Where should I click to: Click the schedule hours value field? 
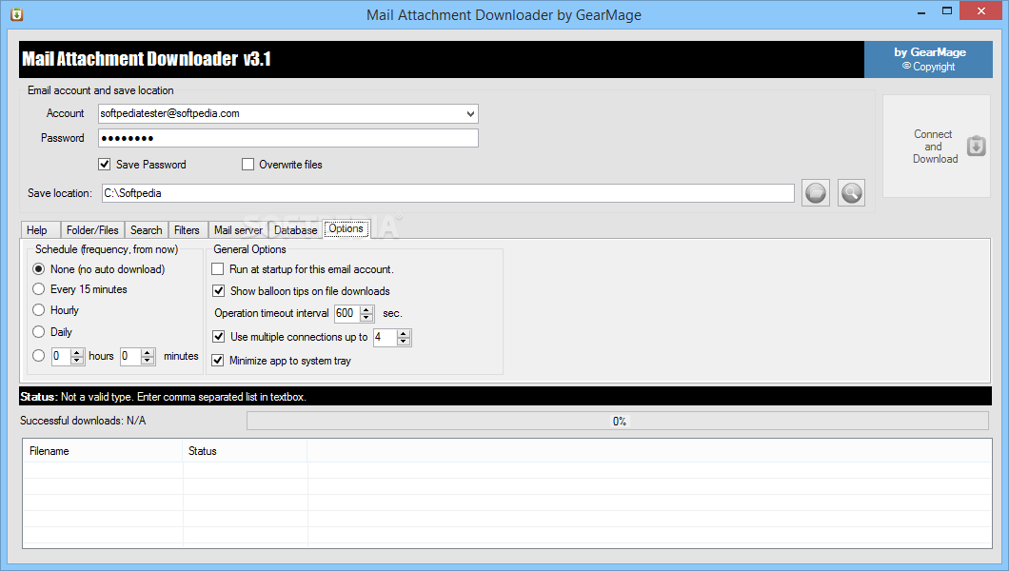point(62,356)
